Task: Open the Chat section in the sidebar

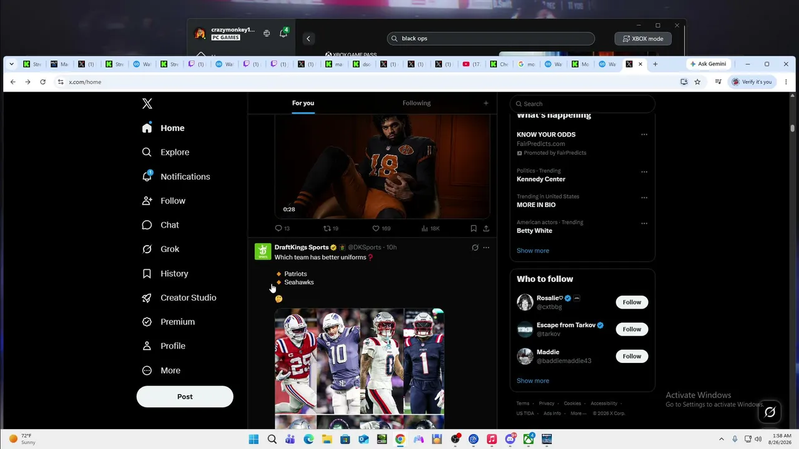Action: click(160, 225)
